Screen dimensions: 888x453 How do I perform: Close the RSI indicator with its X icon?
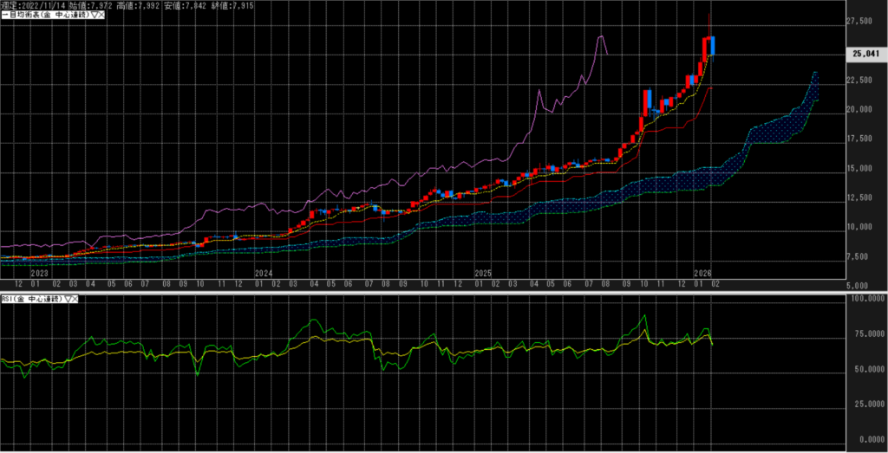click(x=75, y=299)
